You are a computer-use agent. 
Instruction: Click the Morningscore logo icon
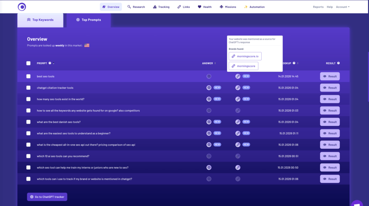(x=22, y=6)
